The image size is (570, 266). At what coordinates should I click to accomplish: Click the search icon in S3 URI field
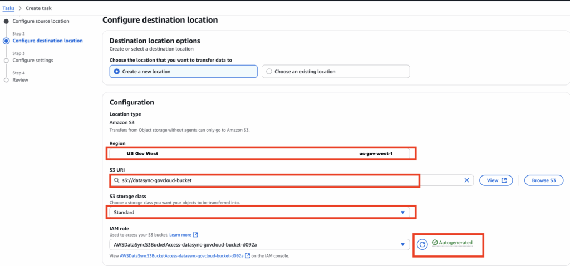[116, 180]
